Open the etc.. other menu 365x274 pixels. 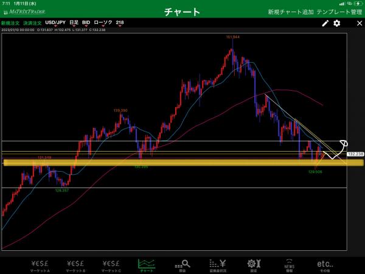(x=325, y=265)
